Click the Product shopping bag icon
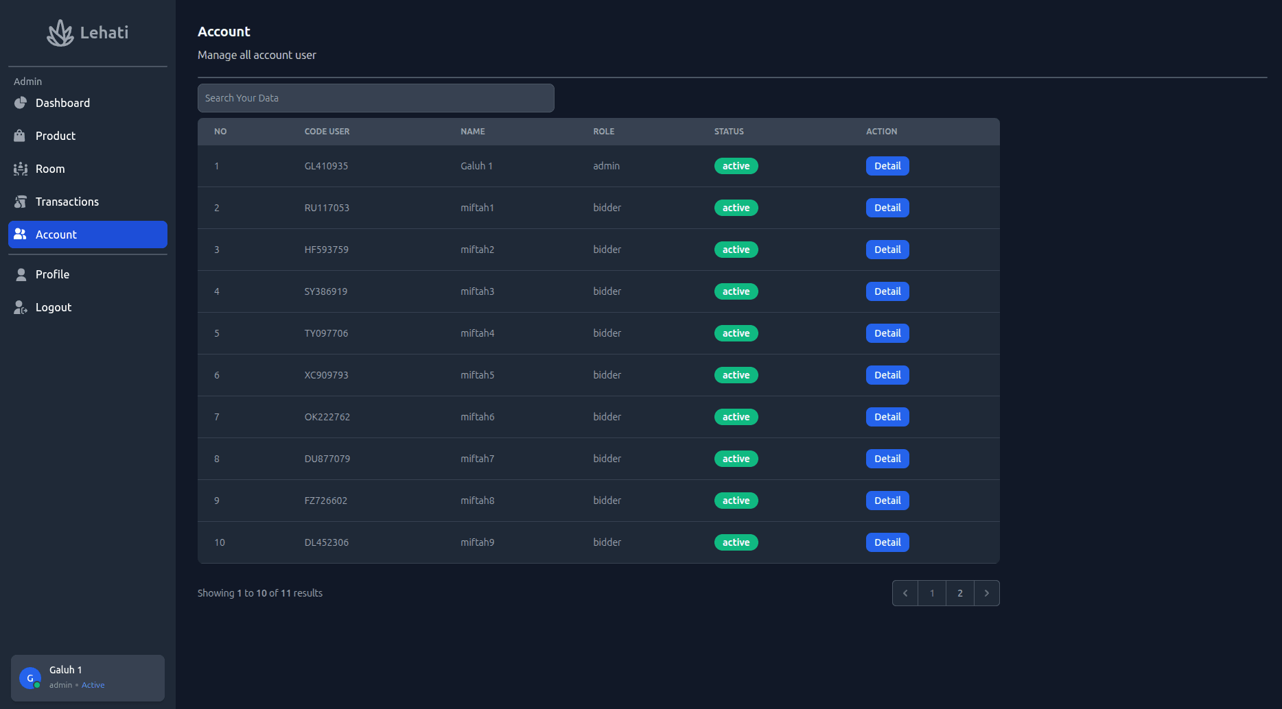 tap(20, 136)
